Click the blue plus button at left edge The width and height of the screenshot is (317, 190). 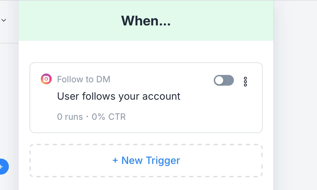coord(2,166)
